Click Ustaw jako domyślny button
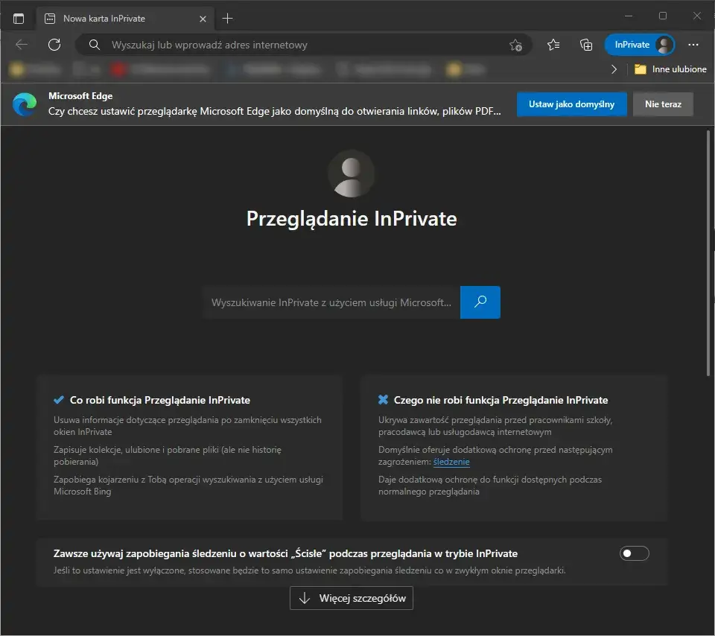The width and height of the screenshot is (715, 636). [x=571, y=104]
